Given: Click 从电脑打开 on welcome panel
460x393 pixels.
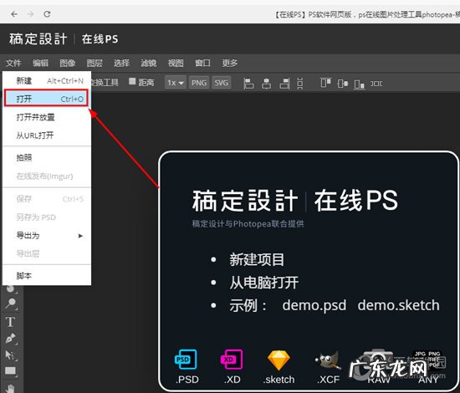Looking at the screenshot, I should pyautogui.click(x=263, y=283).
